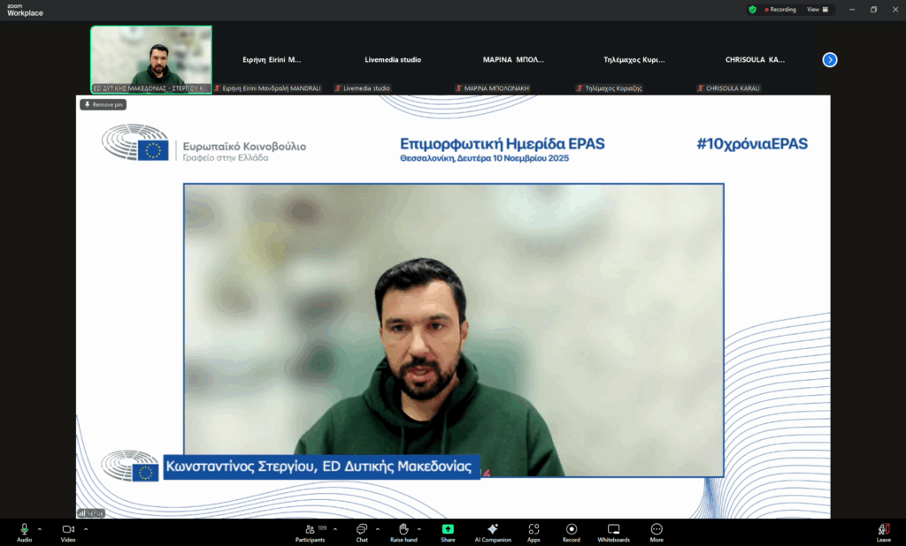
Task: Toggle meeting recording with the Record button
Action: (572, 530)
